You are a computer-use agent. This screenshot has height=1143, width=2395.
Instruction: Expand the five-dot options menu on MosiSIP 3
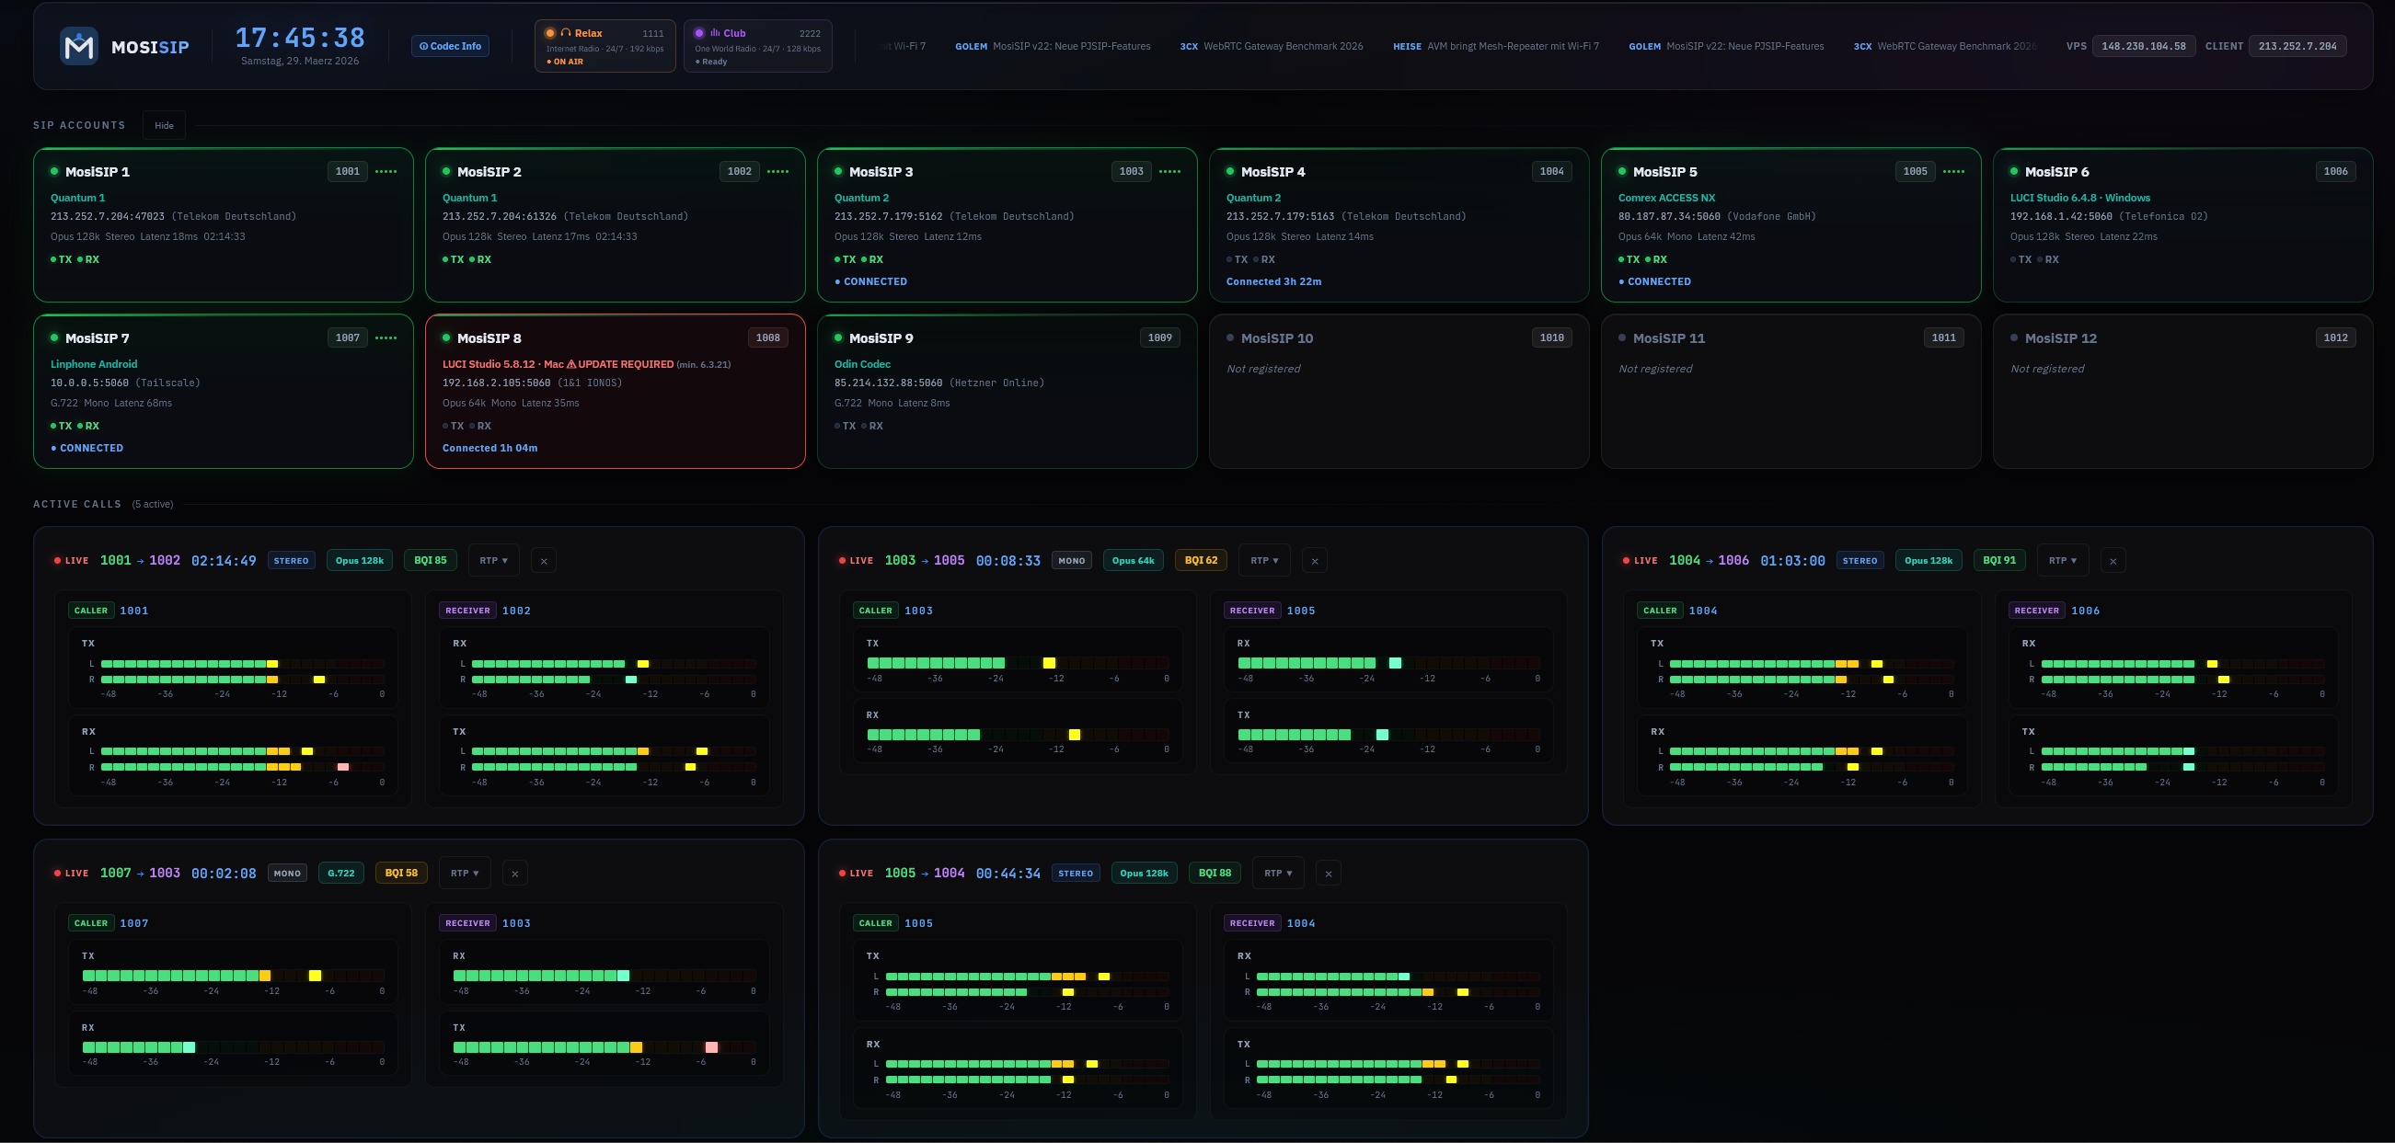pos(1170,171)
